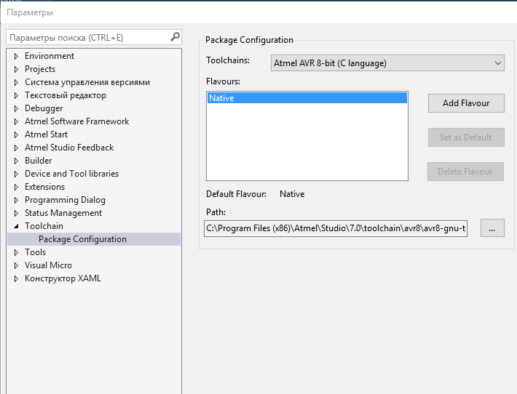Expand the Debugger tree node
Viewport: 517px width, 394px height.
16,108
